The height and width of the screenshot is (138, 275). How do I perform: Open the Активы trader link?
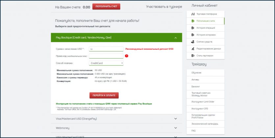[x=205, y=80]
